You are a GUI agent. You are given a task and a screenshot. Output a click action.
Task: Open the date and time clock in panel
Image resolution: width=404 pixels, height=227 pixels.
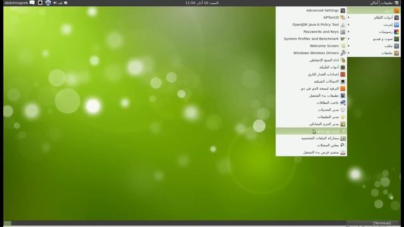202,3
